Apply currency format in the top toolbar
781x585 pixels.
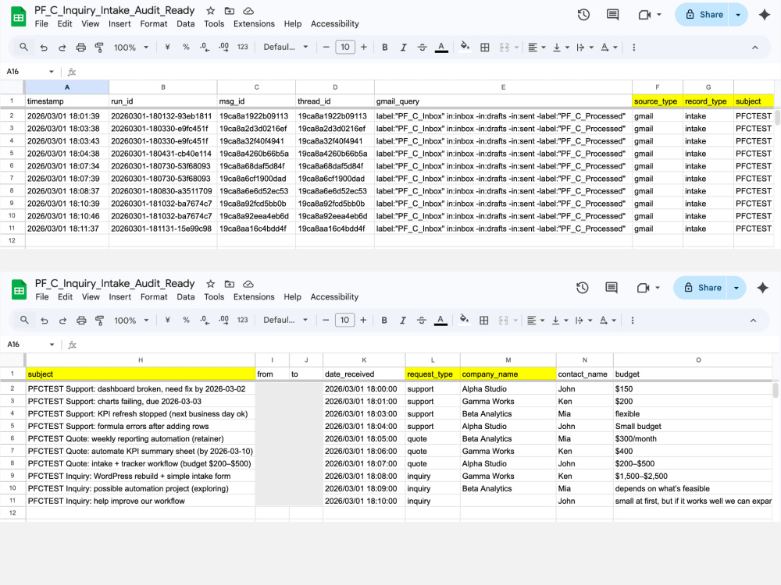(167, 47)
